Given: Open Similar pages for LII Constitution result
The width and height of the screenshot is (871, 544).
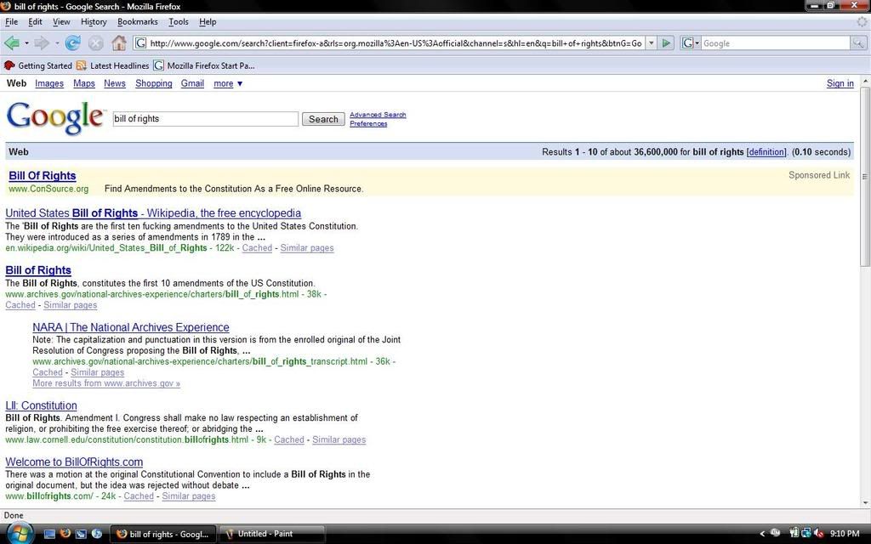Looking at the screenshot, I should pyautogui.click(x=339, y=439).
